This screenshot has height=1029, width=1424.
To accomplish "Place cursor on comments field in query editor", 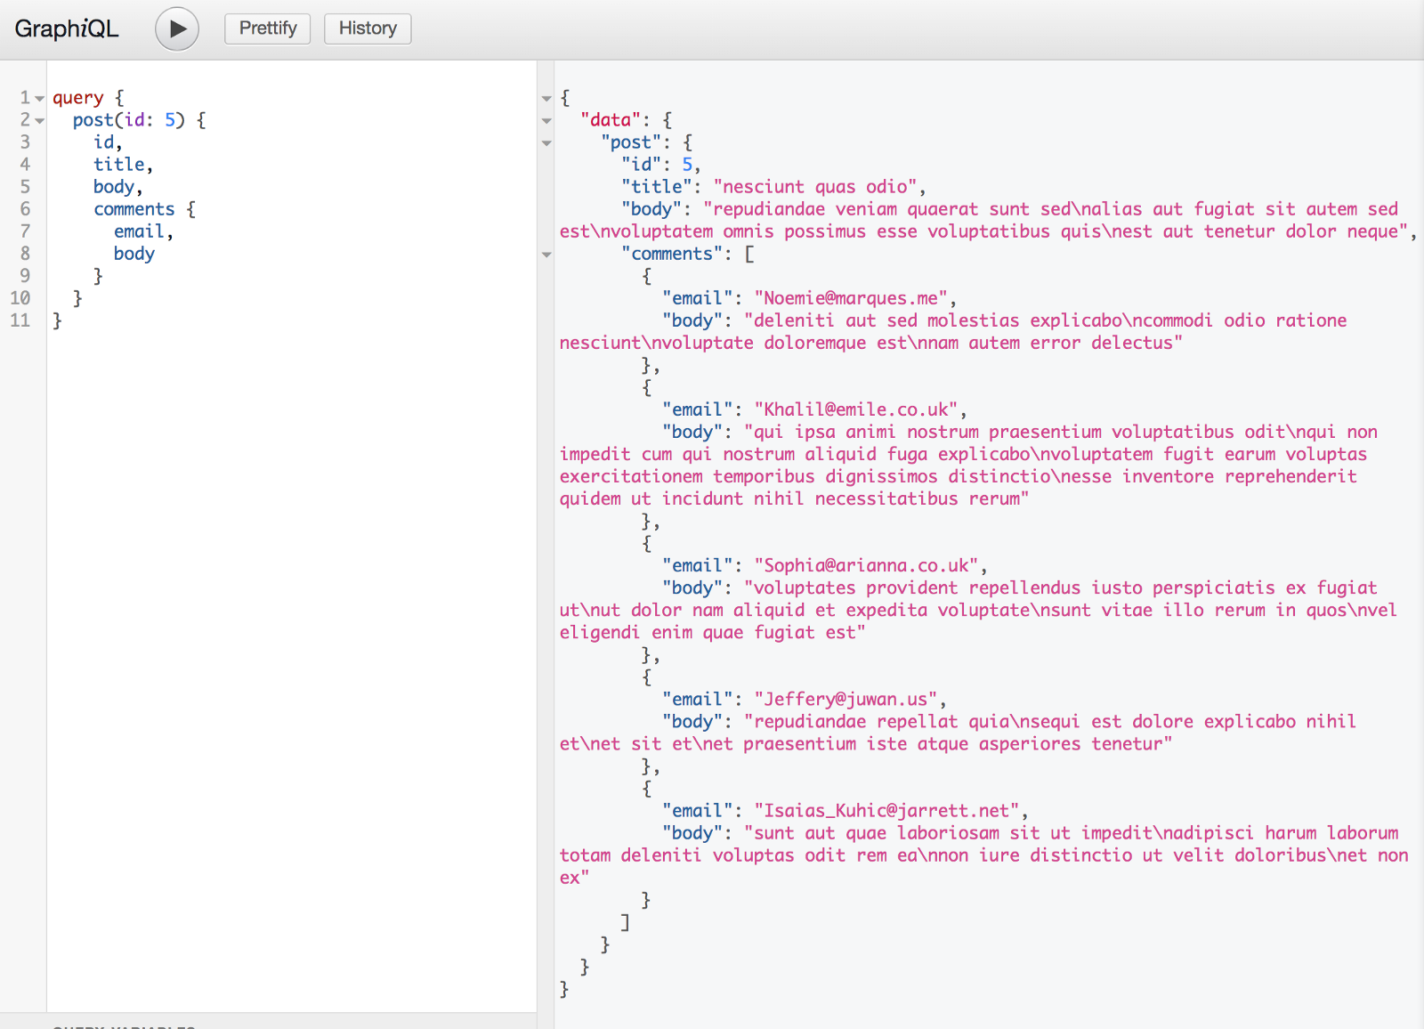I will 133,209.
